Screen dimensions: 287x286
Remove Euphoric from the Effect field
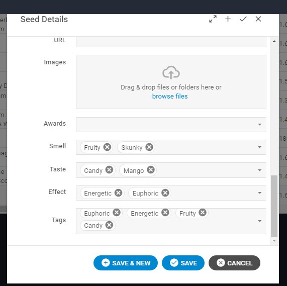click(x=165, y=193)
